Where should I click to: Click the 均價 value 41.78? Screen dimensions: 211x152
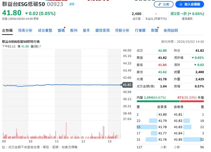162,79
